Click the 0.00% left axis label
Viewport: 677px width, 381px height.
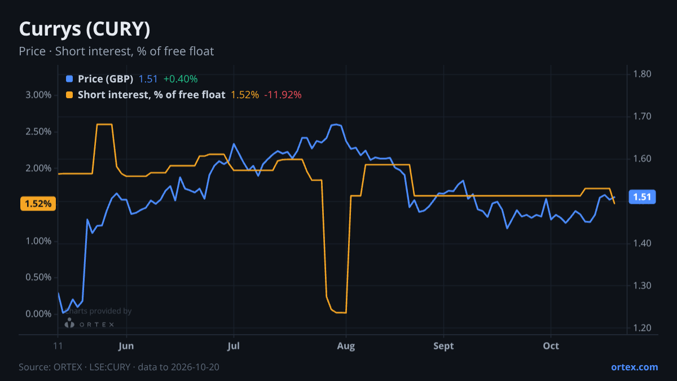click(38, 314)
